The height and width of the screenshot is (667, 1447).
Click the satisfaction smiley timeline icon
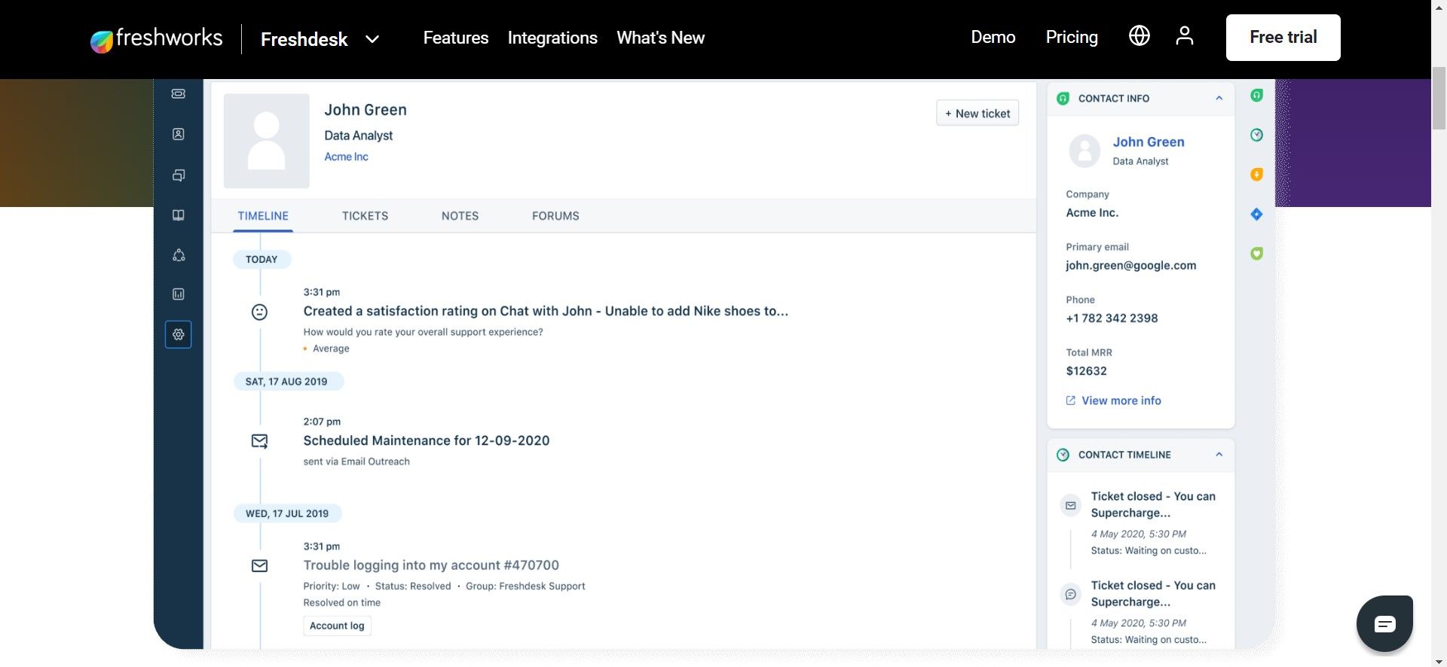259,312
